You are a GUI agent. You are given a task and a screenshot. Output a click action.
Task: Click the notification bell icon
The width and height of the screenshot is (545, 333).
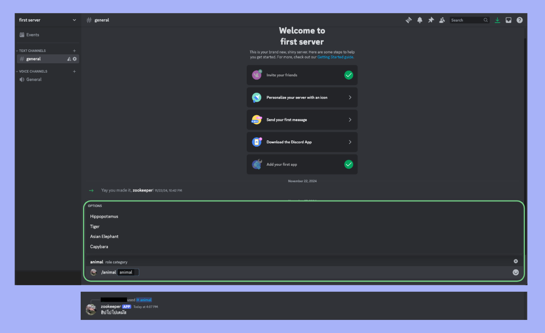420,20
